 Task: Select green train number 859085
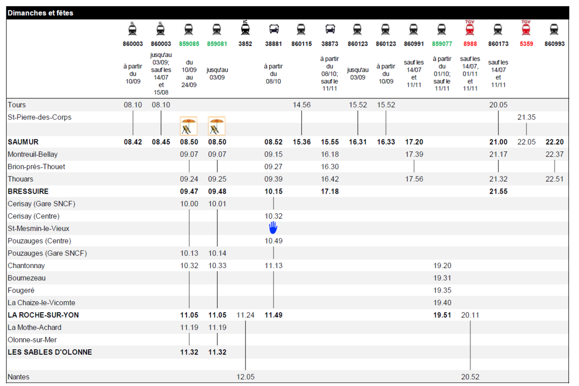[189, 44]
